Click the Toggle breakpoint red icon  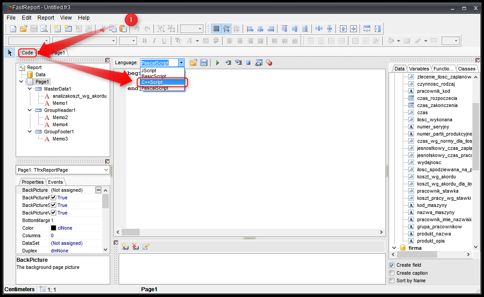click(269, 63)
